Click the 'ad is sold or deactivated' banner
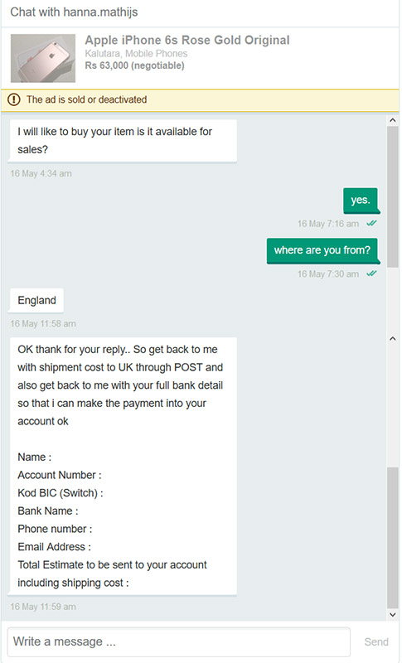 click(200, 99)
